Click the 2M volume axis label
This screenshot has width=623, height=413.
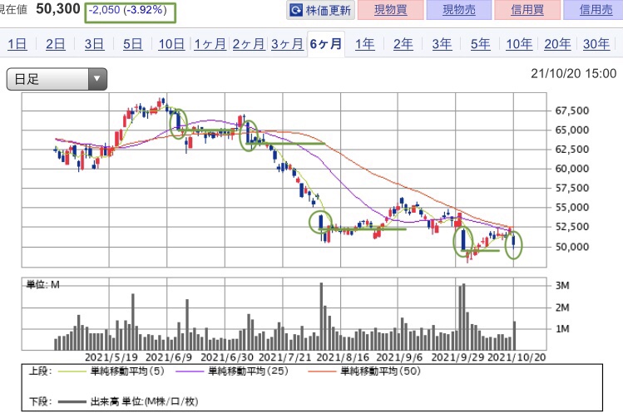click(562, 307)
